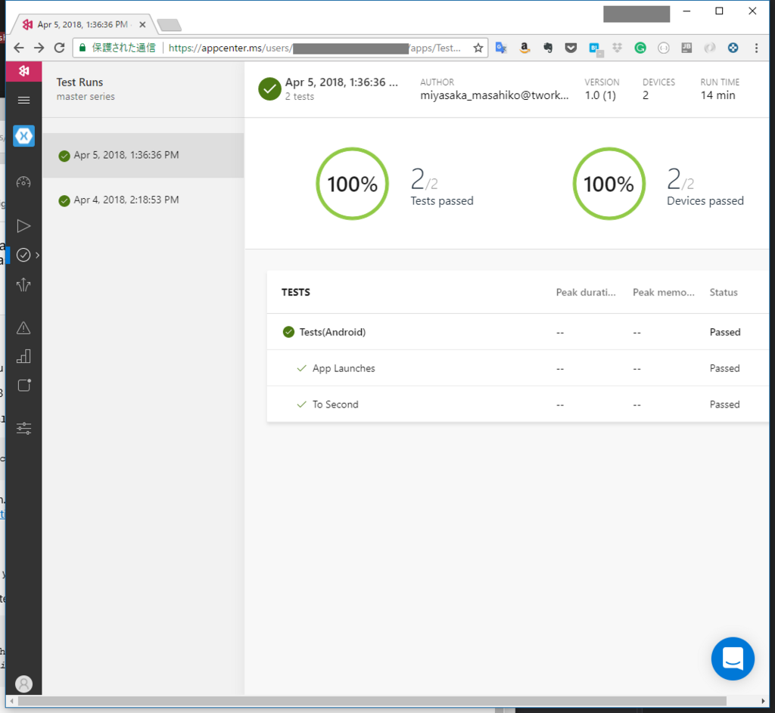775x713 pixels.
Task: Open the App Launches test result
Action: click(x=518, y=368)
